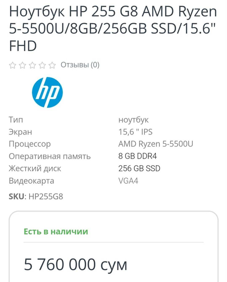Select the fifth rating star
Viewport: 227px width, 282px height.
[52, 65]
